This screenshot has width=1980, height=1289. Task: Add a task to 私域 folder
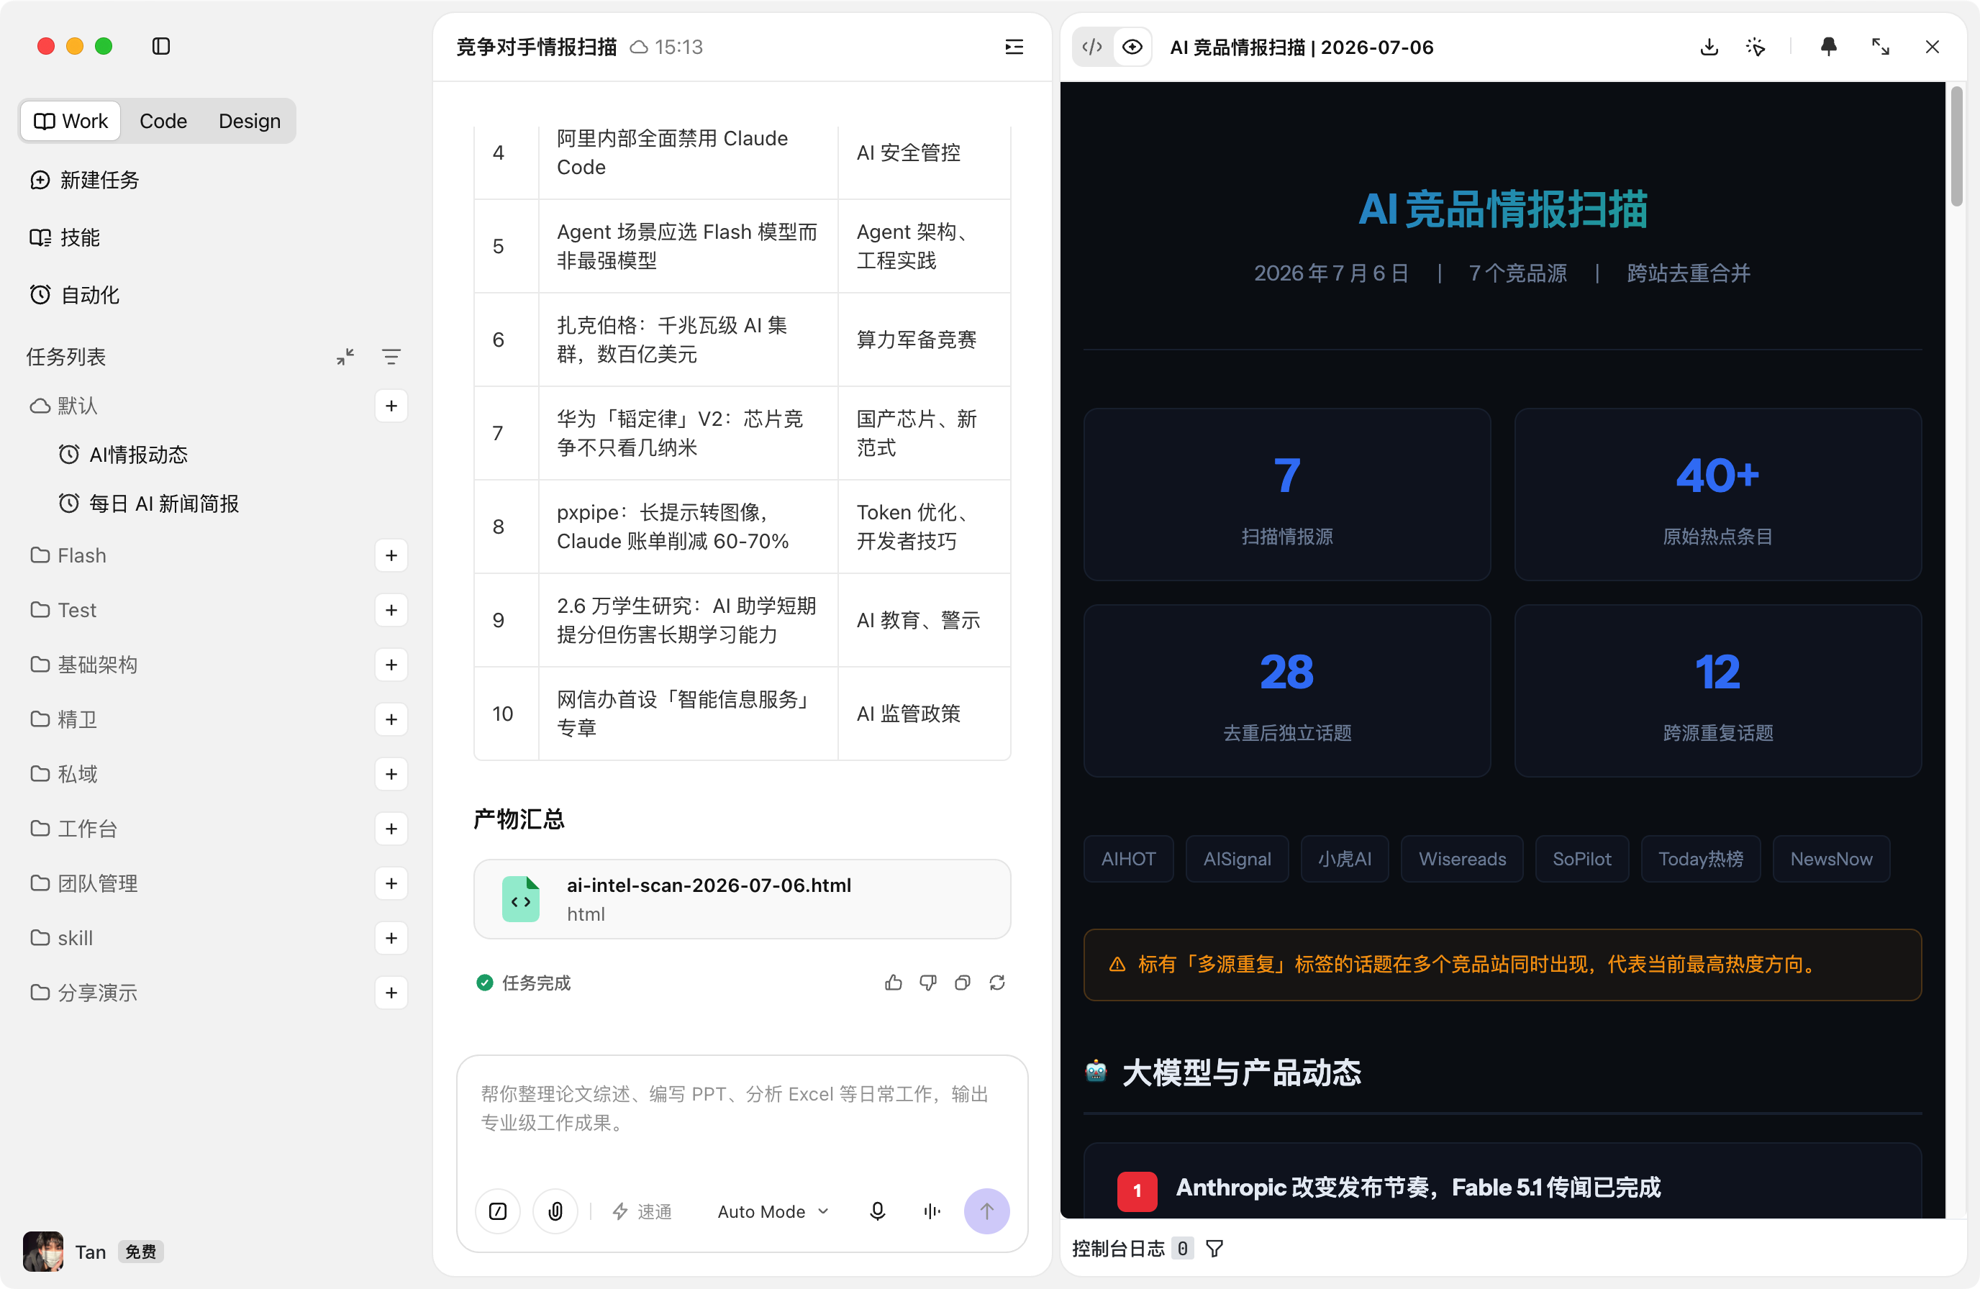pos(391,774)
